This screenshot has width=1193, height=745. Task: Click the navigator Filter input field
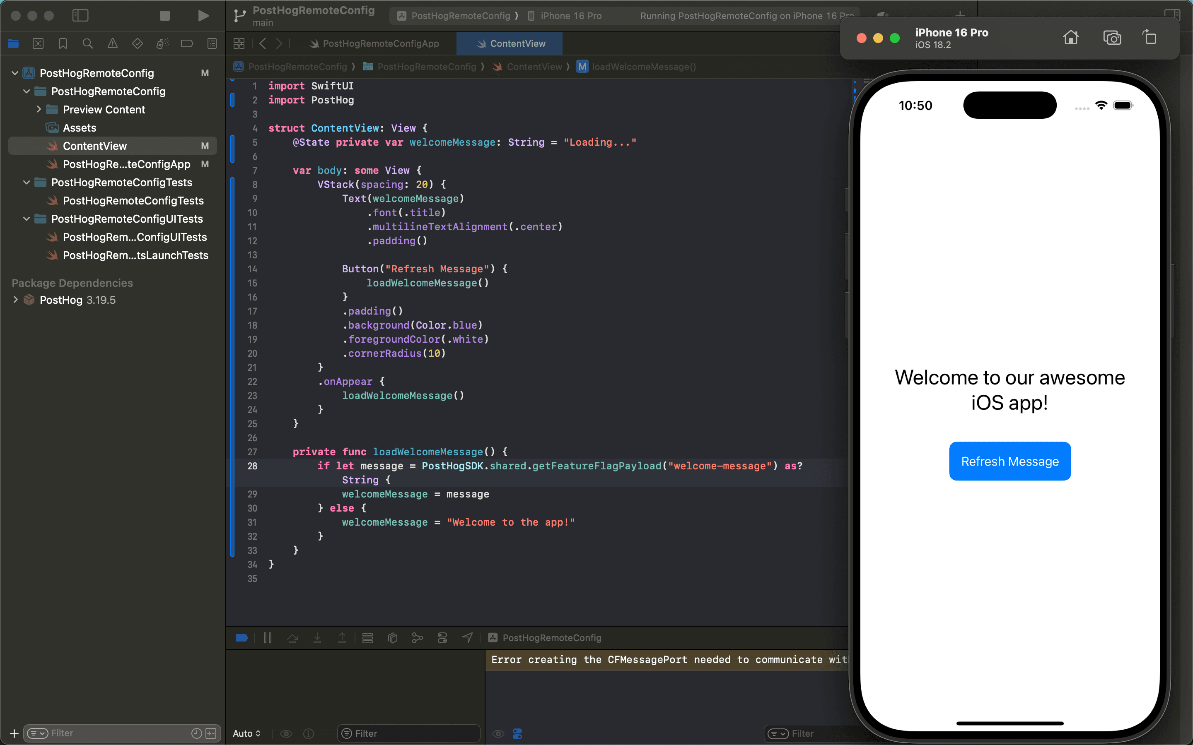118,733
